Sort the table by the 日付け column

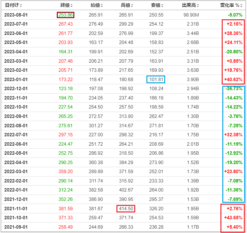[13, 5]
